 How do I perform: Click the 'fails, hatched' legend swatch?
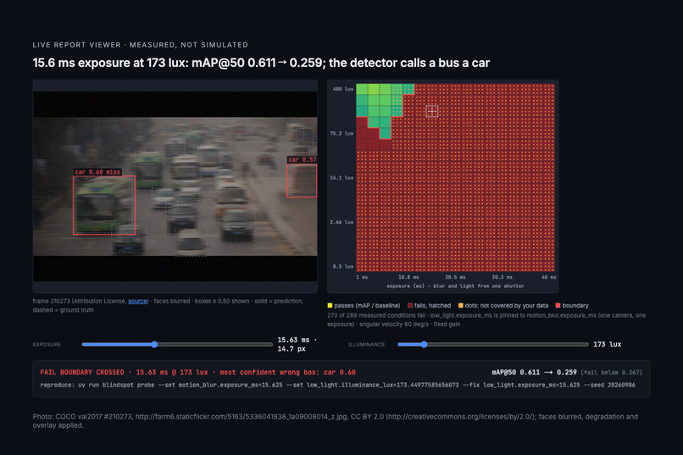[410, 306]
